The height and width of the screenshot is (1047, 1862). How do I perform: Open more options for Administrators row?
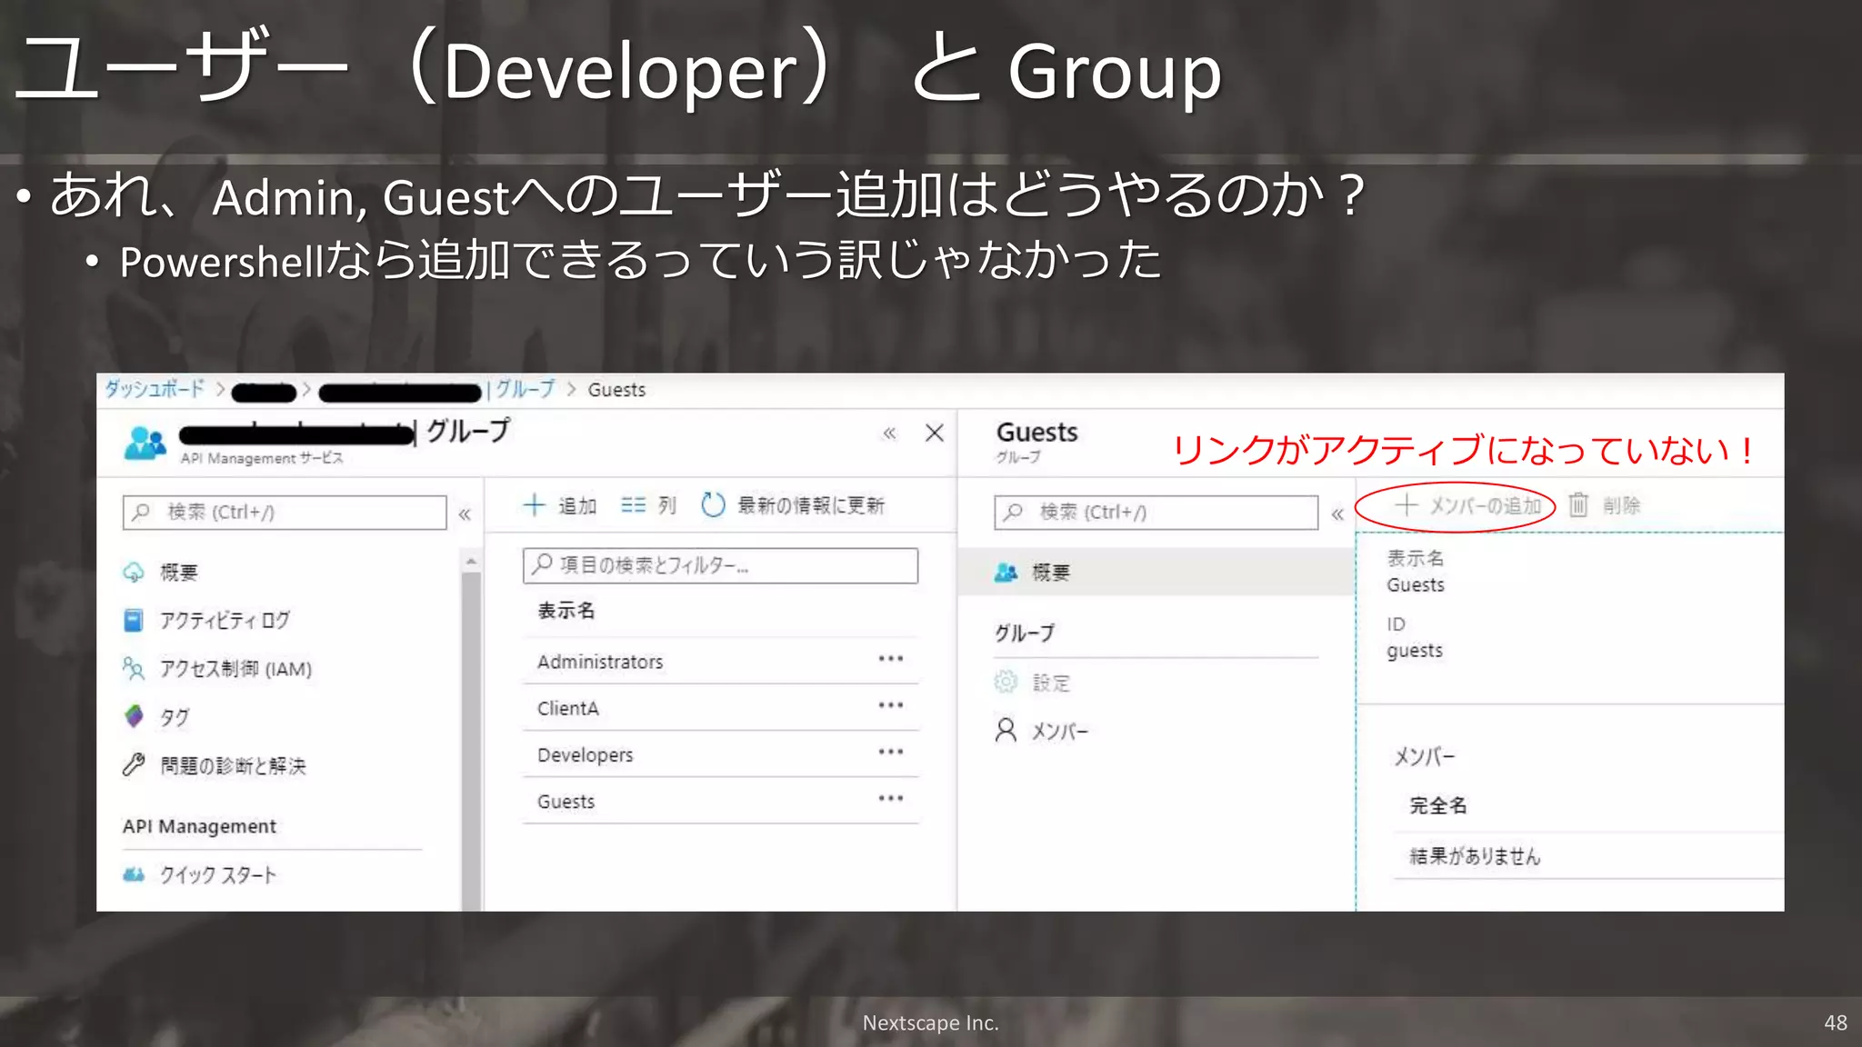pyautogui.click(x=891, y=658)
